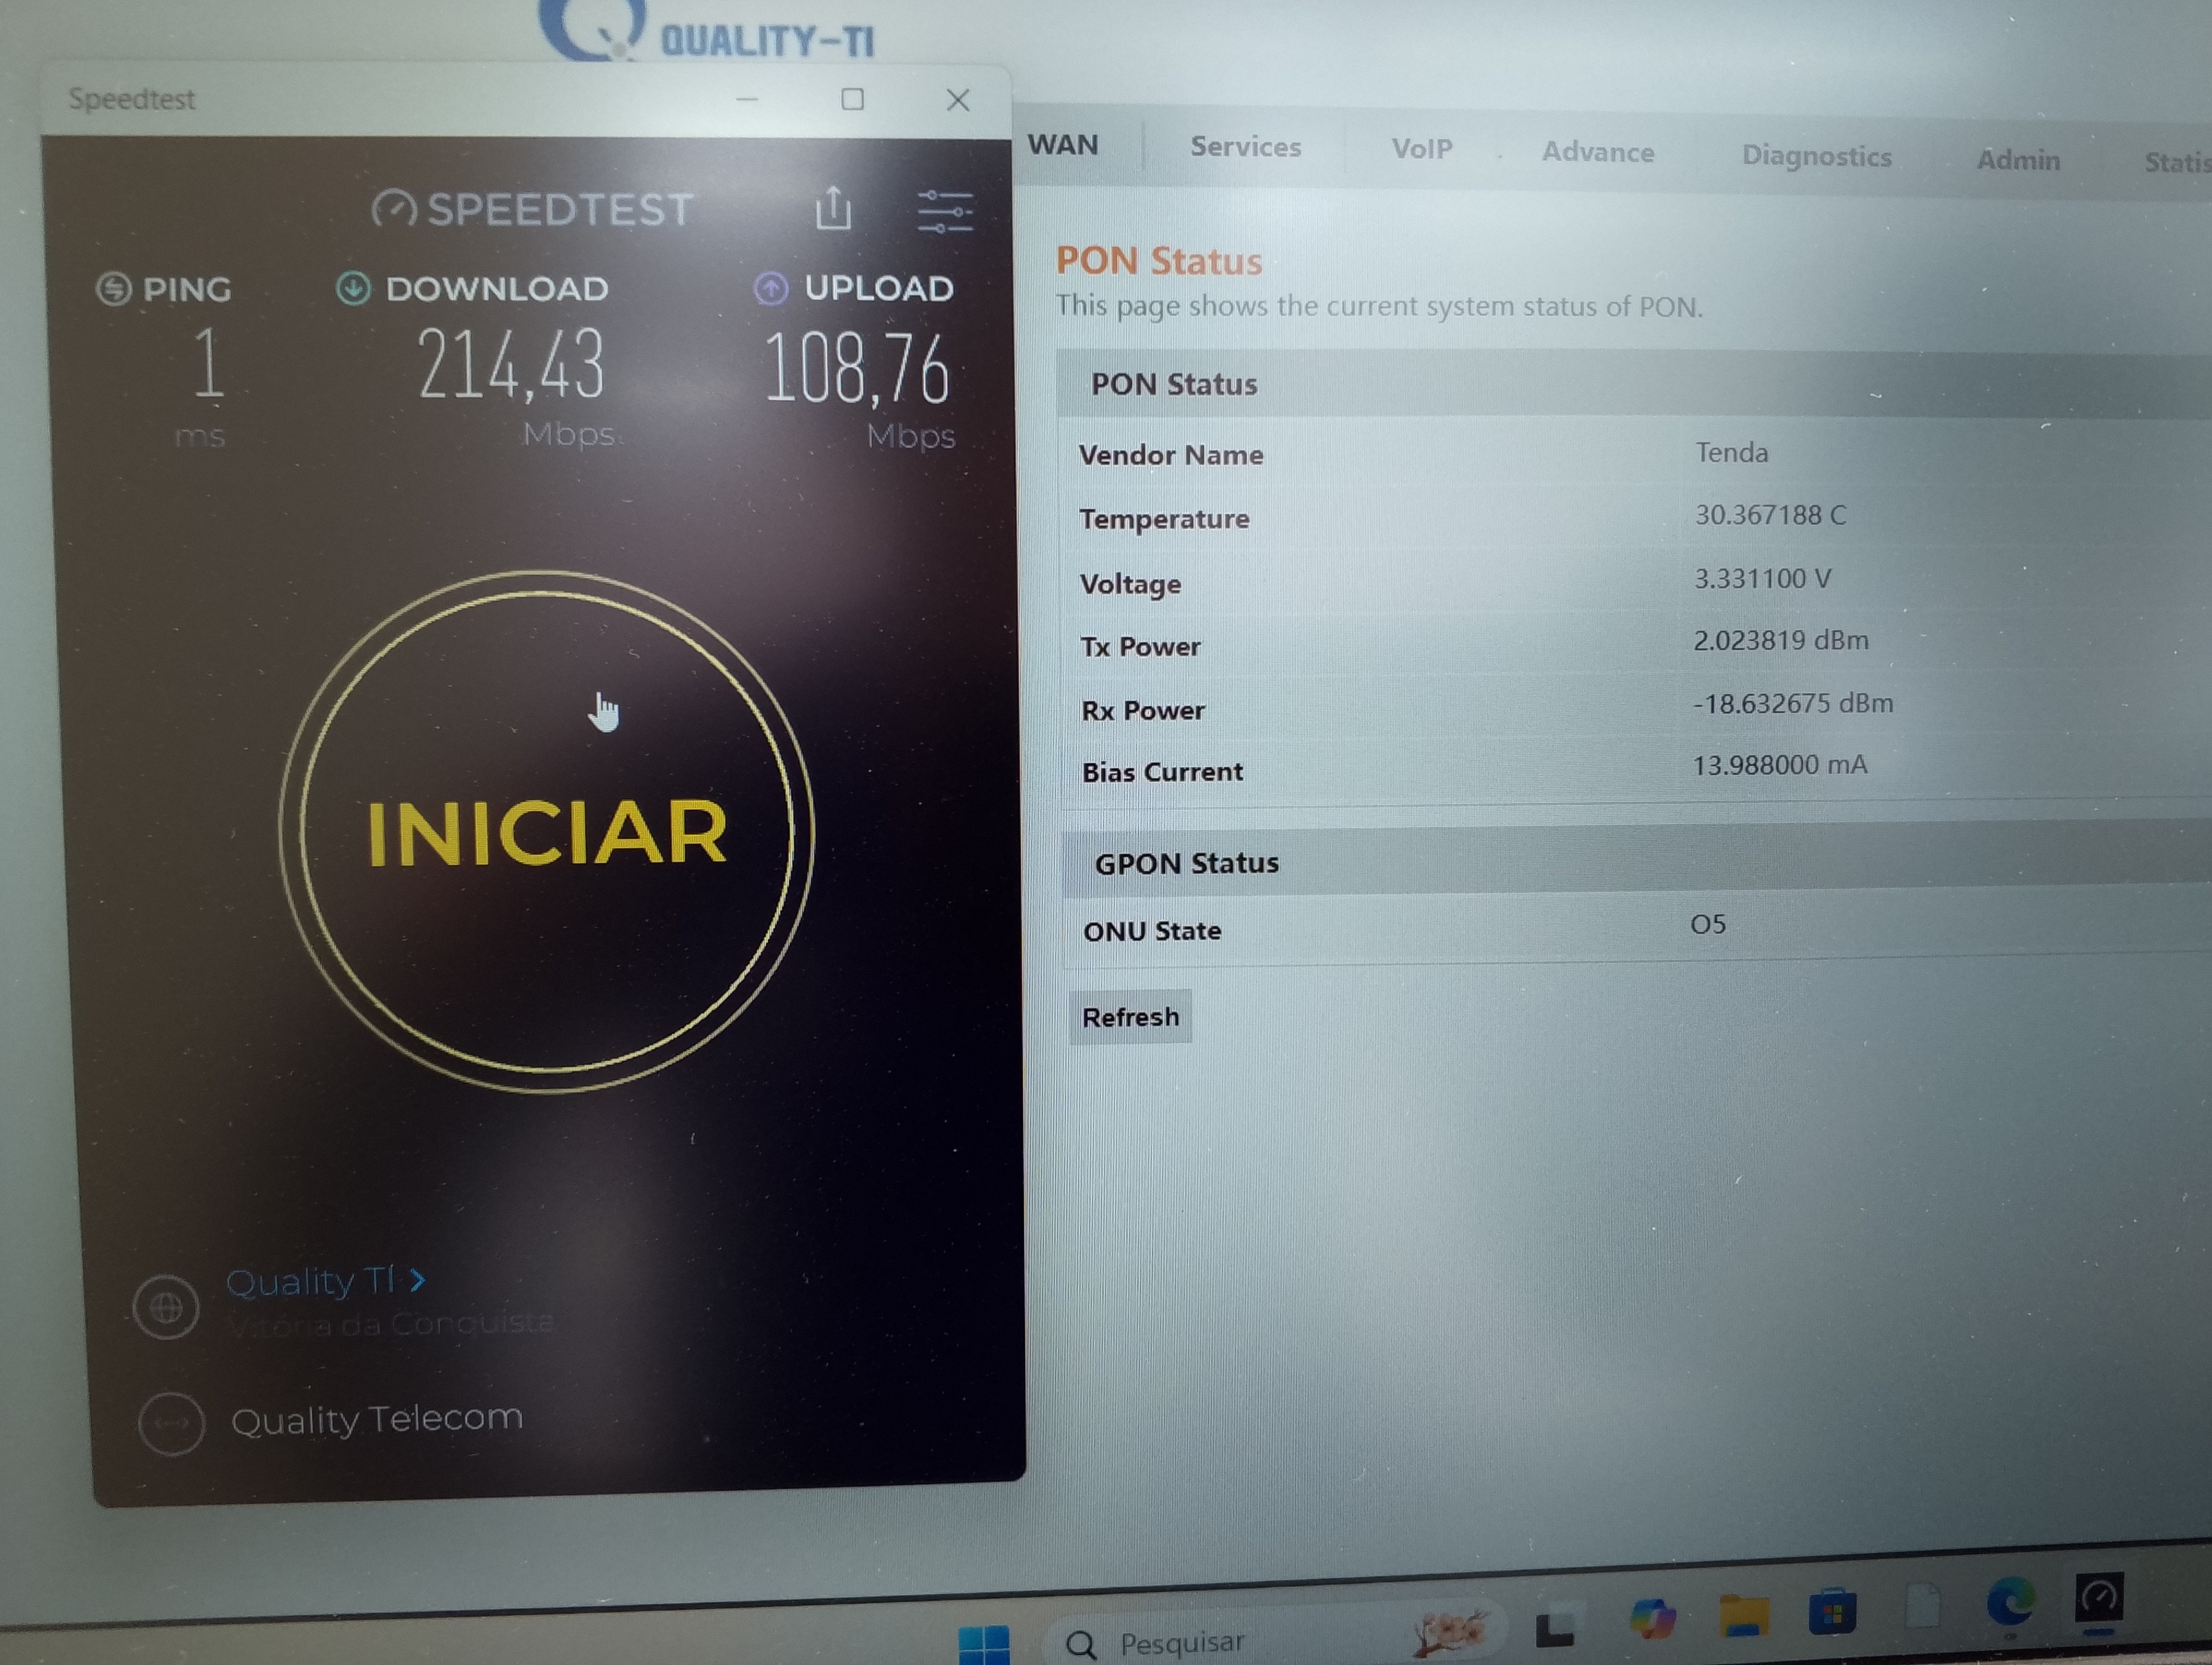The width and height of the screenshot is (2212, 1665).
Task: Open the Services tab
Action: coord(1245,147)
